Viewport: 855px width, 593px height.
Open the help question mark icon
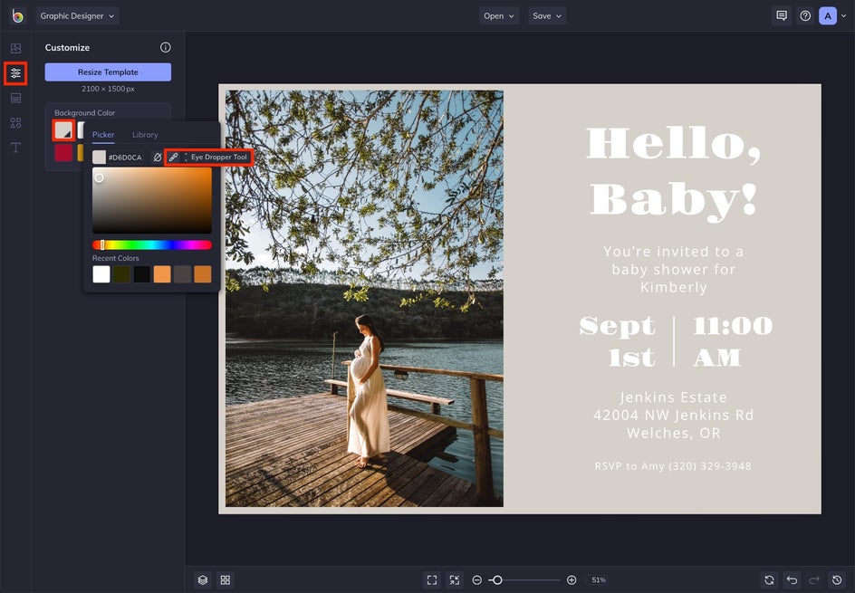805,15
